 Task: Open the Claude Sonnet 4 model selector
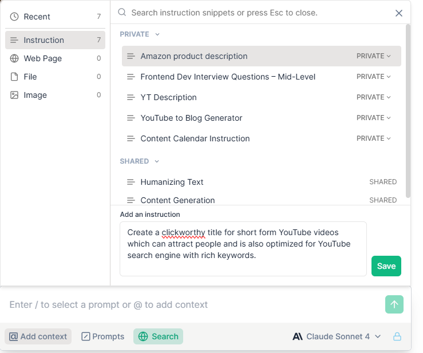tap(337, 336)
